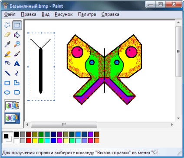
Task: Toggle the rectangular Select tool
Action: pyautogui.click(x=17, y=25)
